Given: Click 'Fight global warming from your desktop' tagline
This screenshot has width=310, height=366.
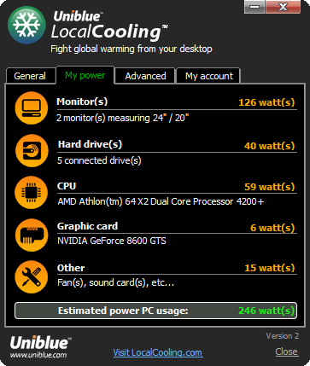Looking at the screenshot, I should click(132, 49).
